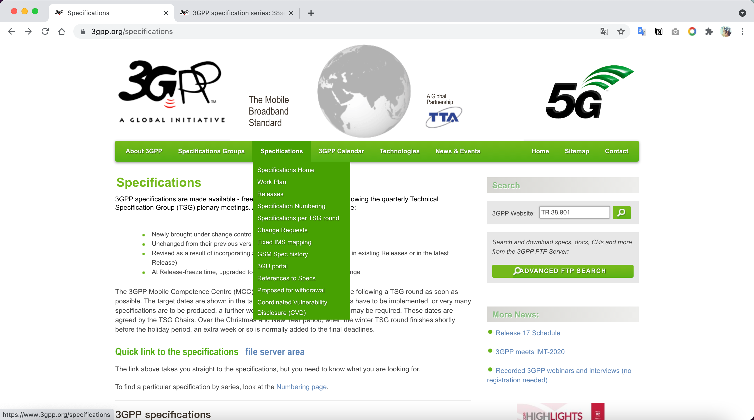Screen dimensions: 754x420
Task: Open the Technologies menu
Action: click(399, 151)
